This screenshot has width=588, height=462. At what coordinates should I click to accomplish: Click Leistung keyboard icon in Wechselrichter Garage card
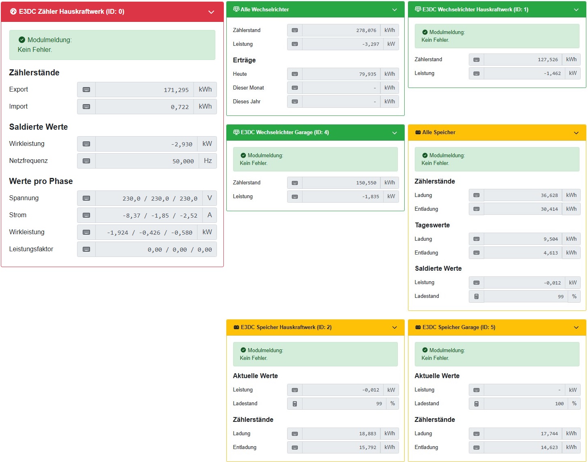(x=295, y=197)
